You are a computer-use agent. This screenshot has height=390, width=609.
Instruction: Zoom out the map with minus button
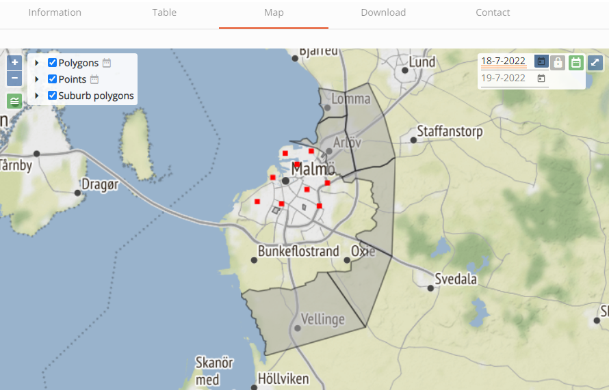(14, 78)
